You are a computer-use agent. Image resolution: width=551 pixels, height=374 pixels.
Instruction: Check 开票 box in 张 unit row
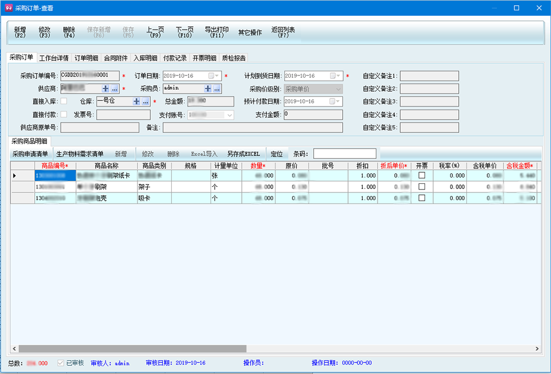click(x=422, y=175)
